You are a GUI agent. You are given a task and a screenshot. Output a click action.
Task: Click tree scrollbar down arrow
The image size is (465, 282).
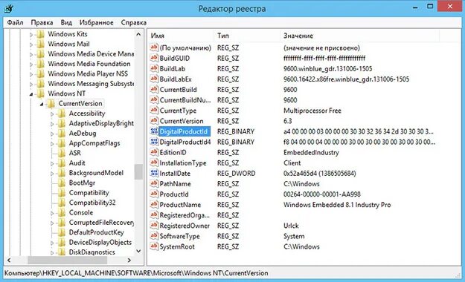pos(138,252)
